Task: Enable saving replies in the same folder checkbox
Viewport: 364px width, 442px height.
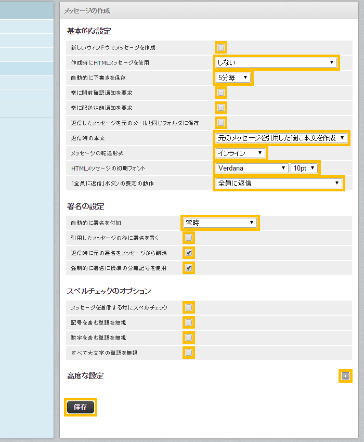Action: [221, 123]
